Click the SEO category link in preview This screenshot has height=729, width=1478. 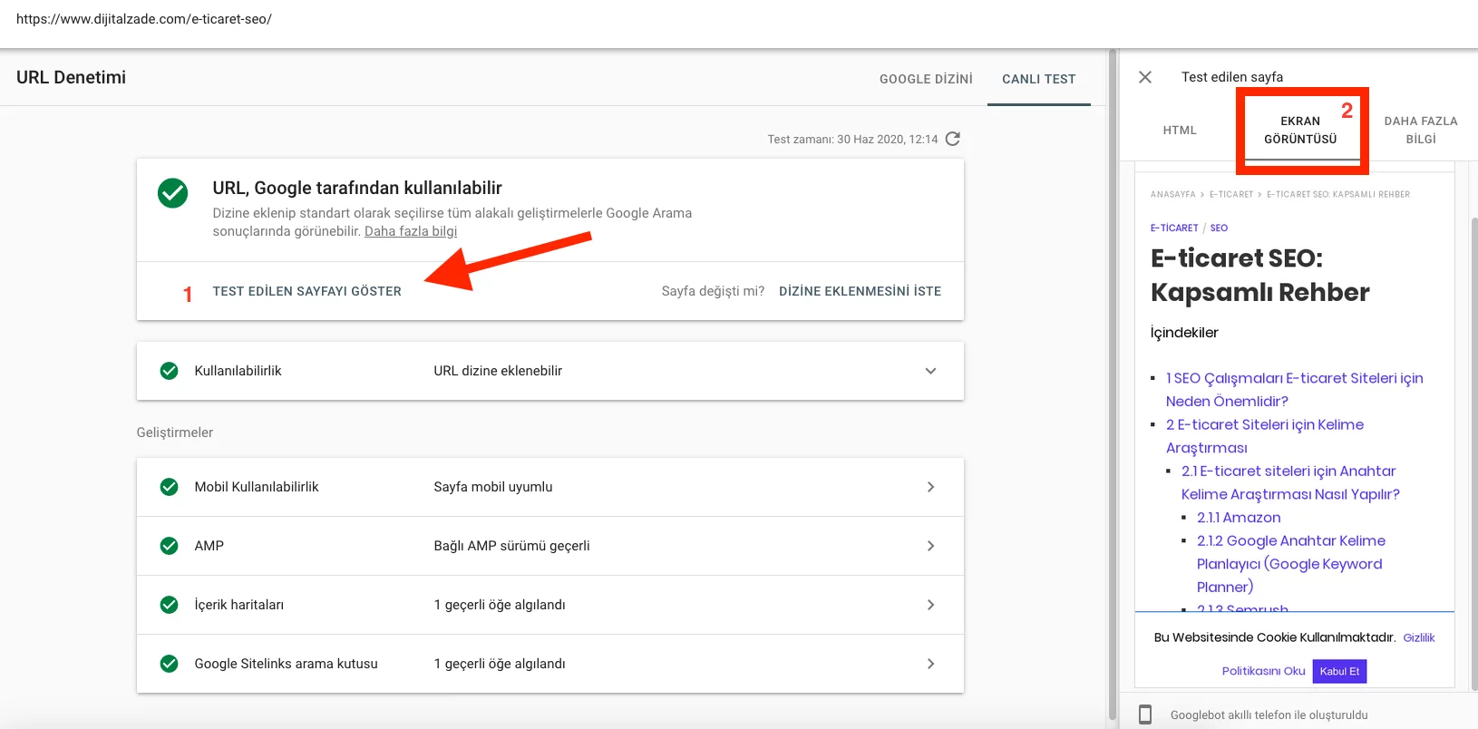(x=1219, y=228)
